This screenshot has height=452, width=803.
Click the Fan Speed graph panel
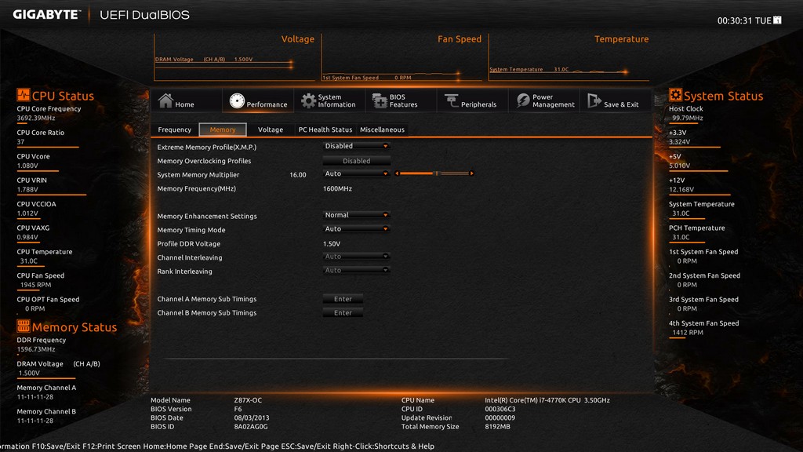tap(402, 57)
